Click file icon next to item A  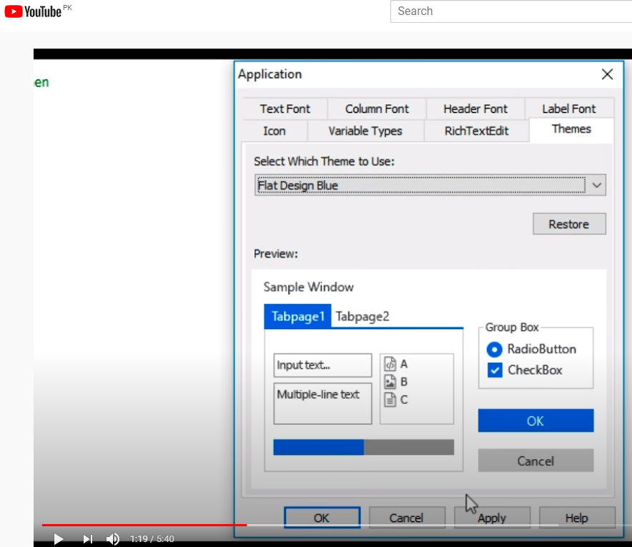tap(390, 364)
